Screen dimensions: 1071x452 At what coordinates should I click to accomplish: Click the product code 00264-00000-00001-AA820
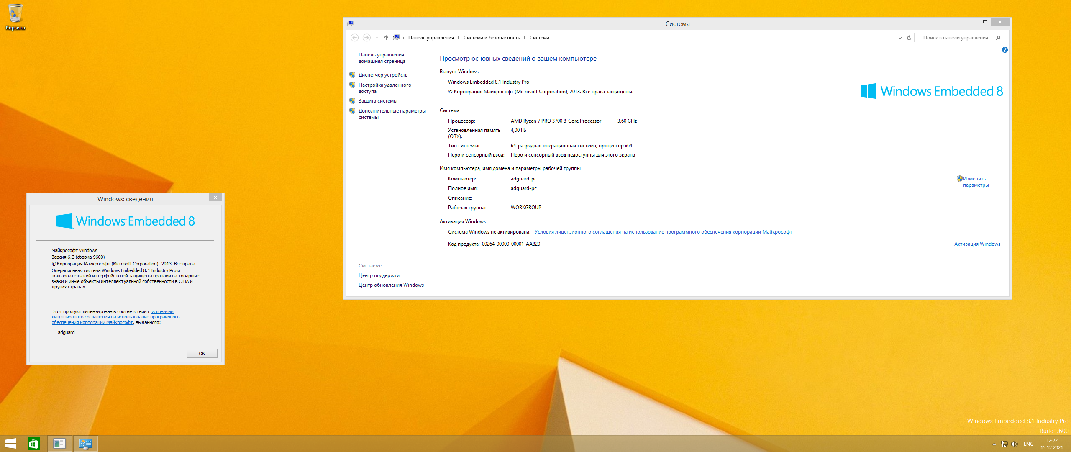pos(511,244)
